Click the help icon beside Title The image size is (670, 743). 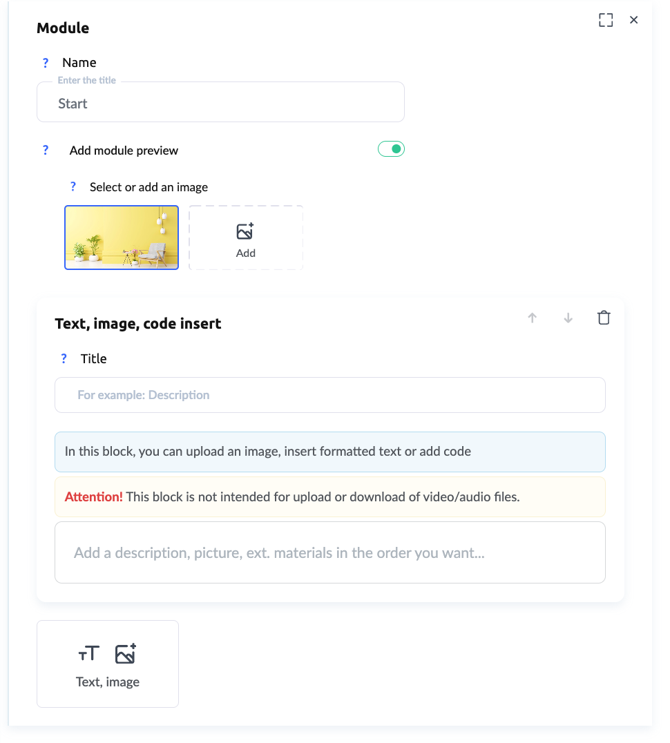(64, 359)
